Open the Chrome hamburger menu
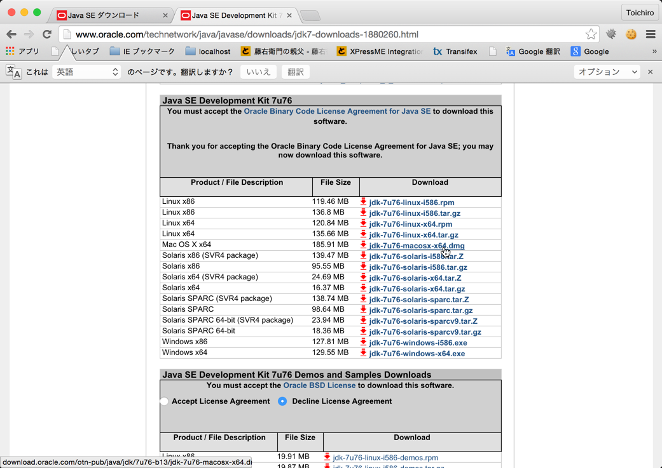 click(x=651, y=34)
